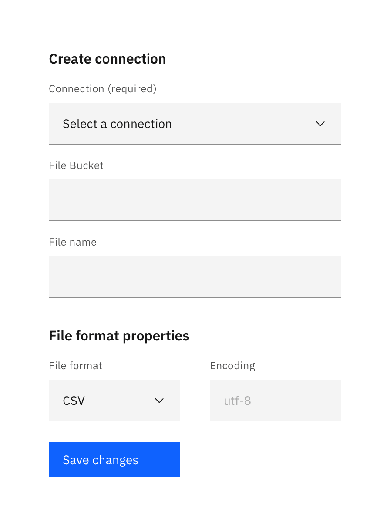The width and height of the screenshot is (390, 519).
Task: Click the chevron arrow beside CSV
Action: pyautogui.click(x=159, y=401)
